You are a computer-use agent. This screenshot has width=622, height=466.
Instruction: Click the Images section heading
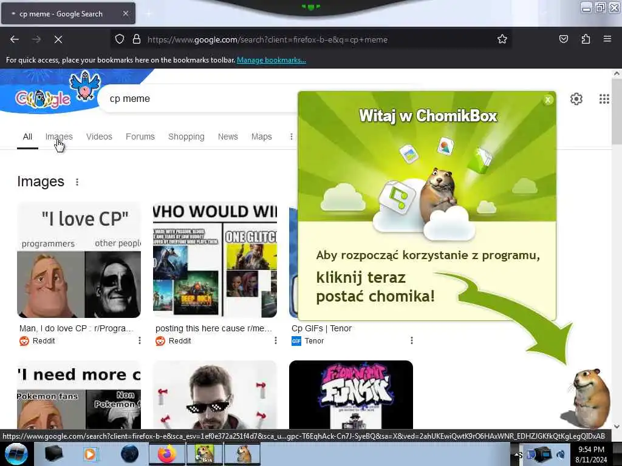41,181
